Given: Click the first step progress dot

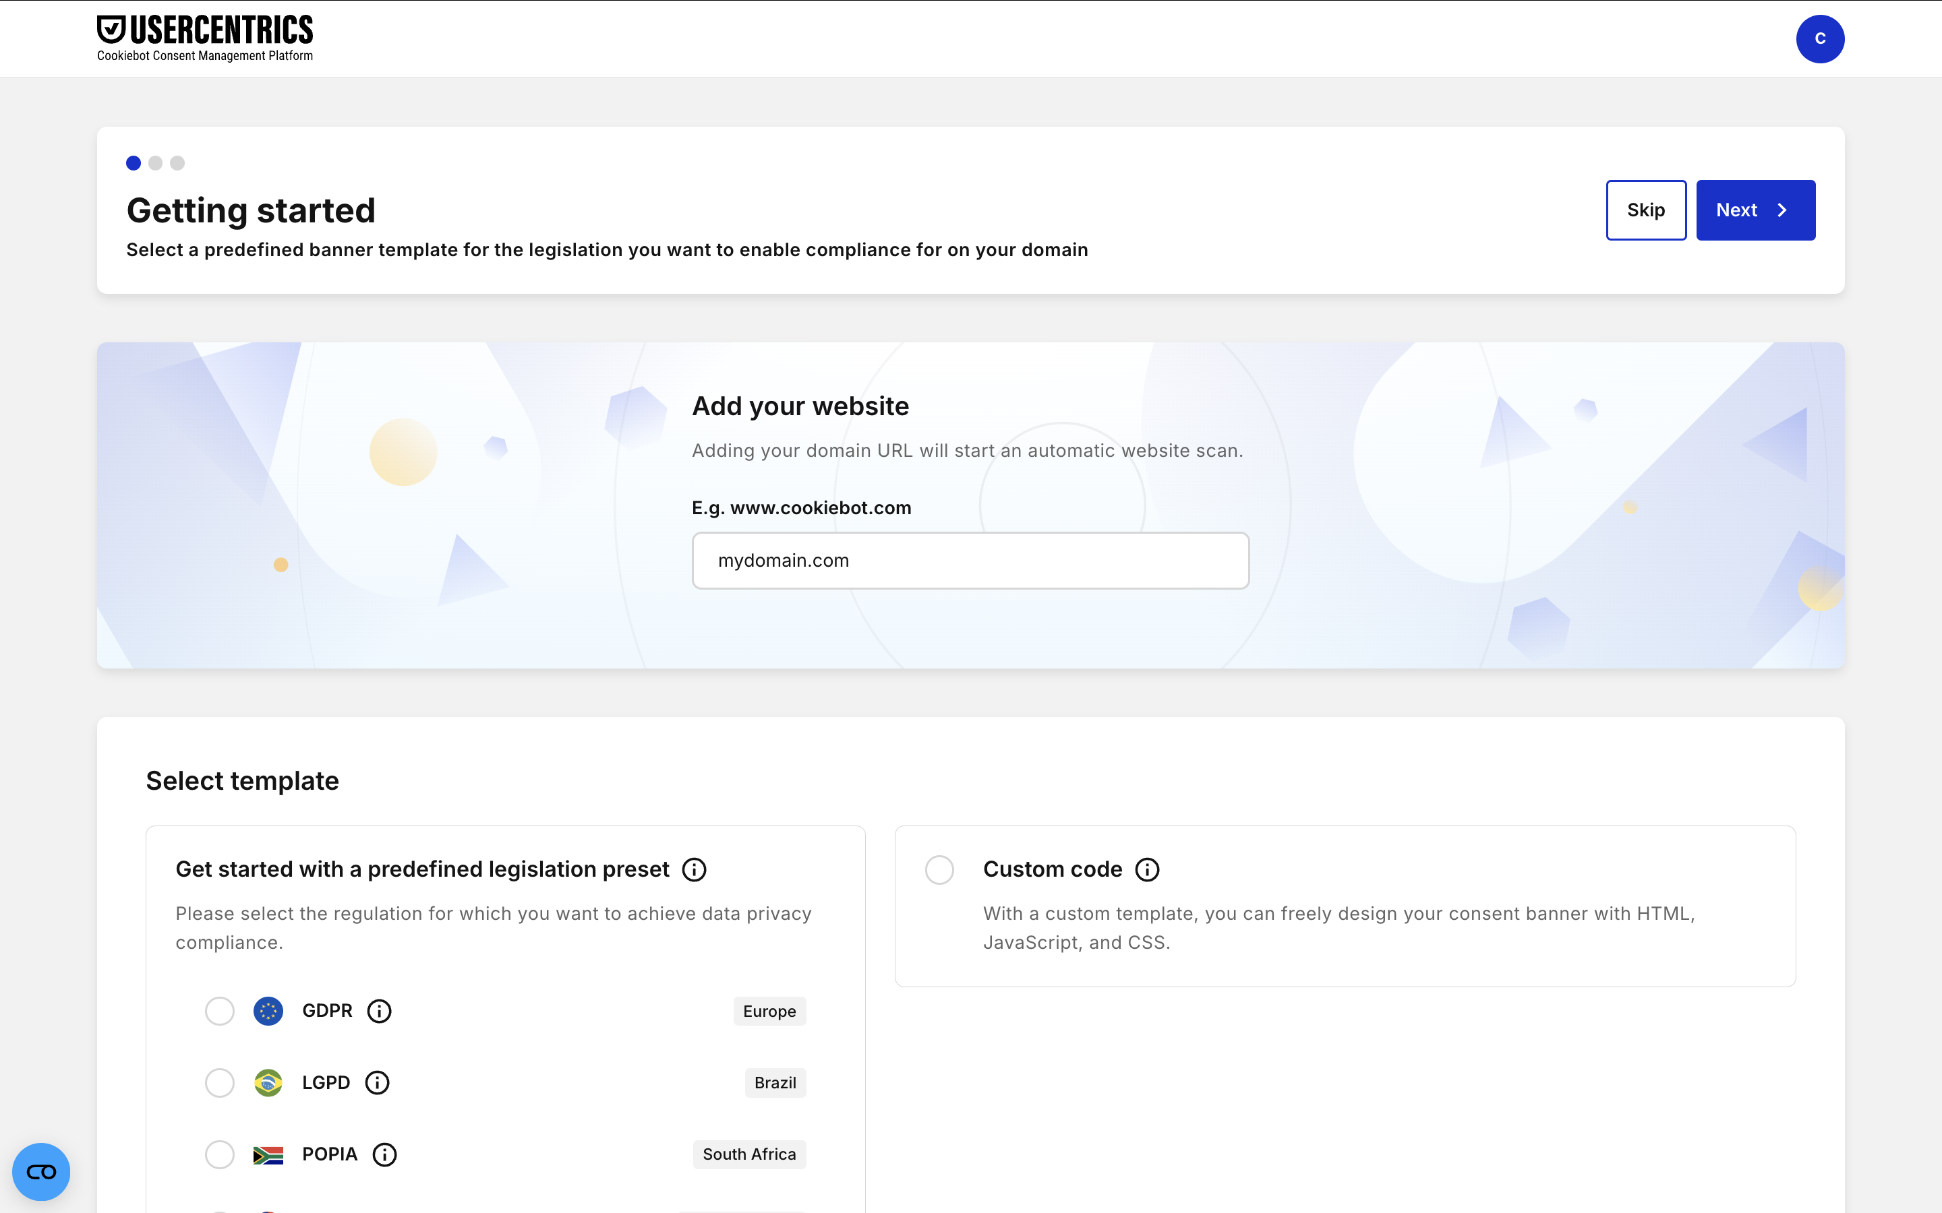Looking at the screenshot, I should (134, 163).
